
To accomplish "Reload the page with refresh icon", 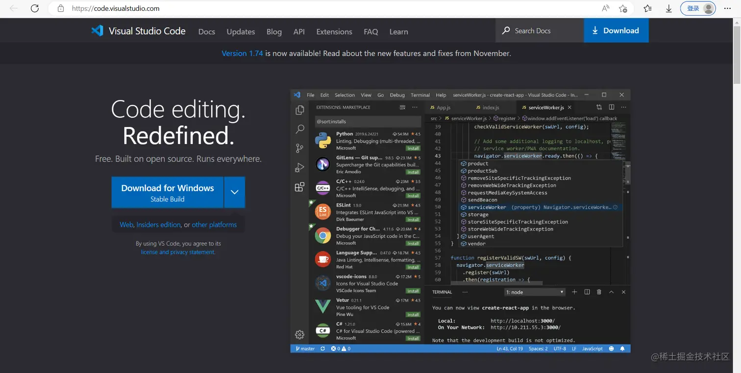I will click(x=35, y=8).
